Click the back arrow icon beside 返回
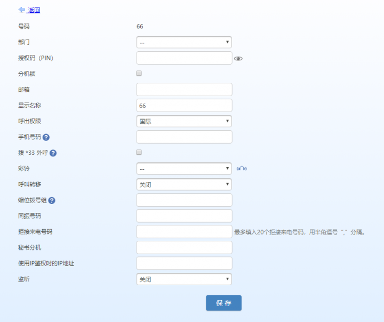The height and width of the screenshot is (322, 384). [21, 10]
